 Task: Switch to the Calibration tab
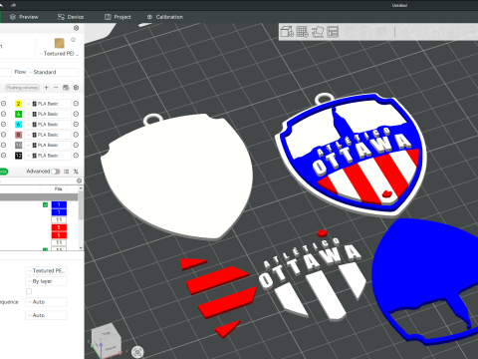coord(165,17)
